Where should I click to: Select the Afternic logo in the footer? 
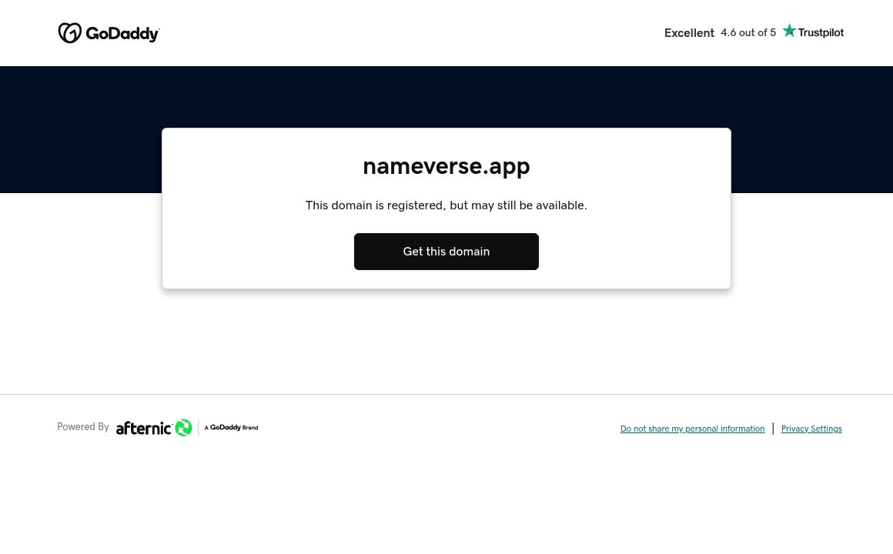coord(154,428)
